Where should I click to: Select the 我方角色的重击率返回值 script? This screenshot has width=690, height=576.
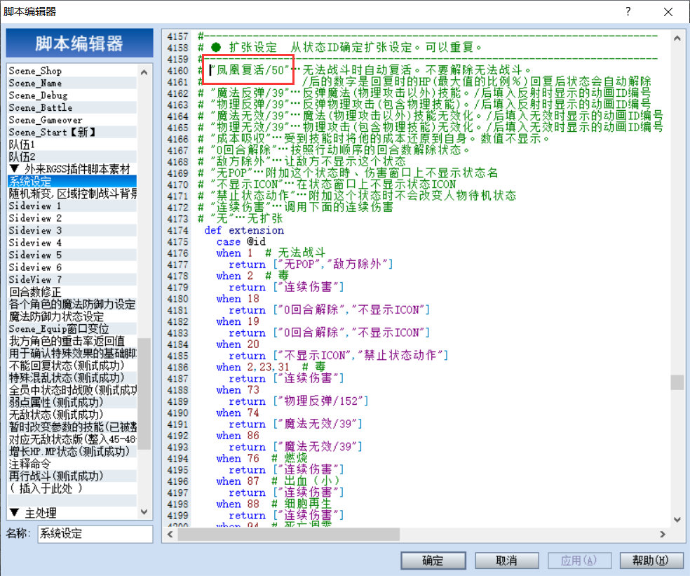72,341
